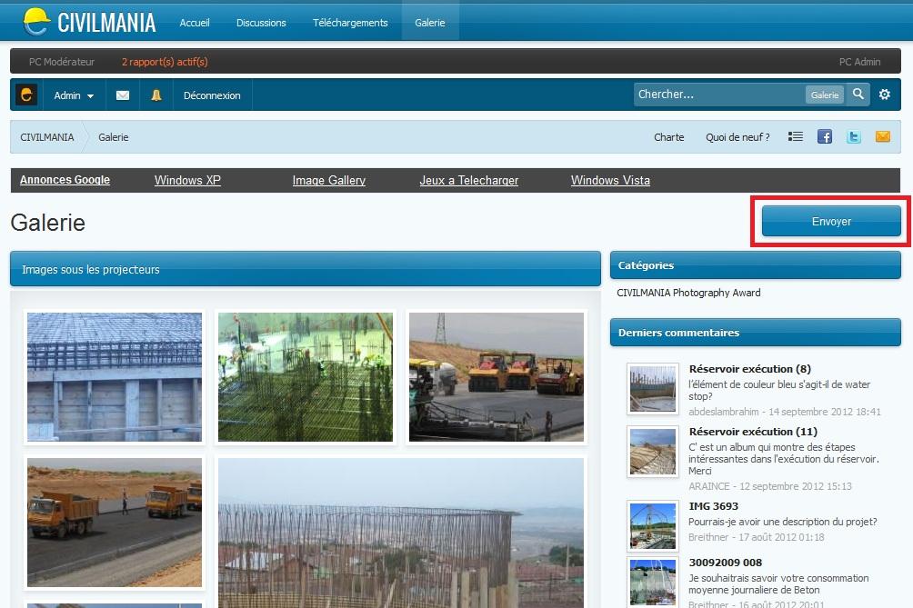Open the Windows Vista ad link
Screen dimensions: 913x608
click(x=610, y=180)
